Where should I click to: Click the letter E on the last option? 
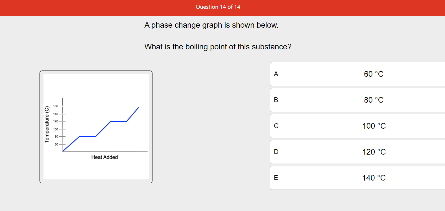(x=276, y=178)
